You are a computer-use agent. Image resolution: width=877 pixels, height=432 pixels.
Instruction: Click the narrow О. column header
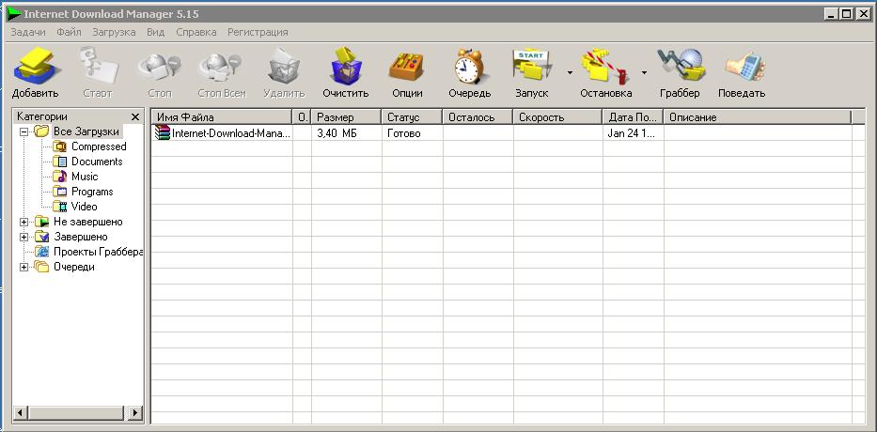coord(302,117)
